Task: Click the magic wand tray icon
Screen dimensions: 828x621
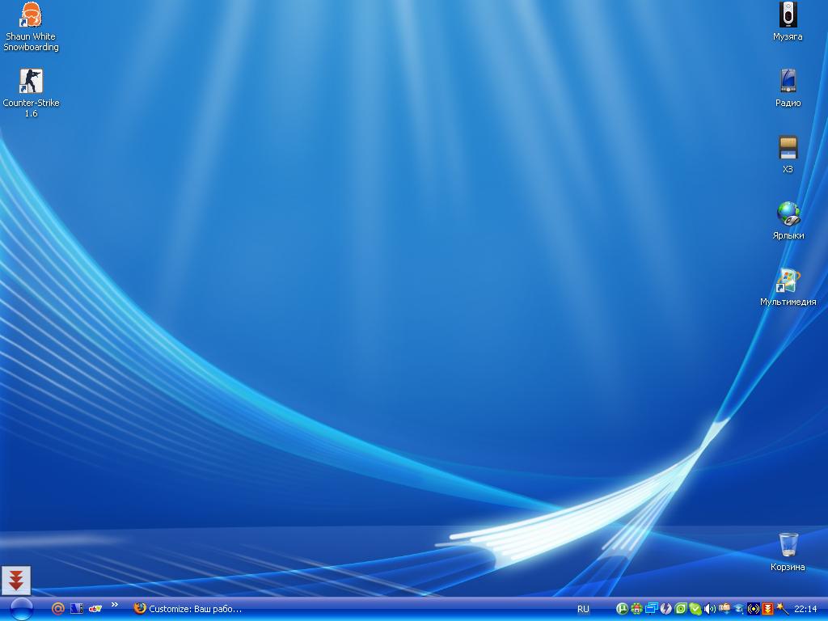Action: point(782,609)
